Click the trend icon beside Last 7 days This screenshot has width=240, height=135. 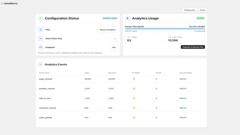[x=169, y=37]
